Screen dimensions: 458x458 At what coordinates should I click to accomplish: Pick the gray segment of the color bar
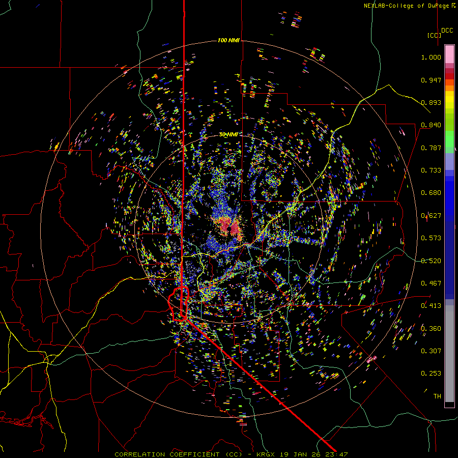coord(449,354)
